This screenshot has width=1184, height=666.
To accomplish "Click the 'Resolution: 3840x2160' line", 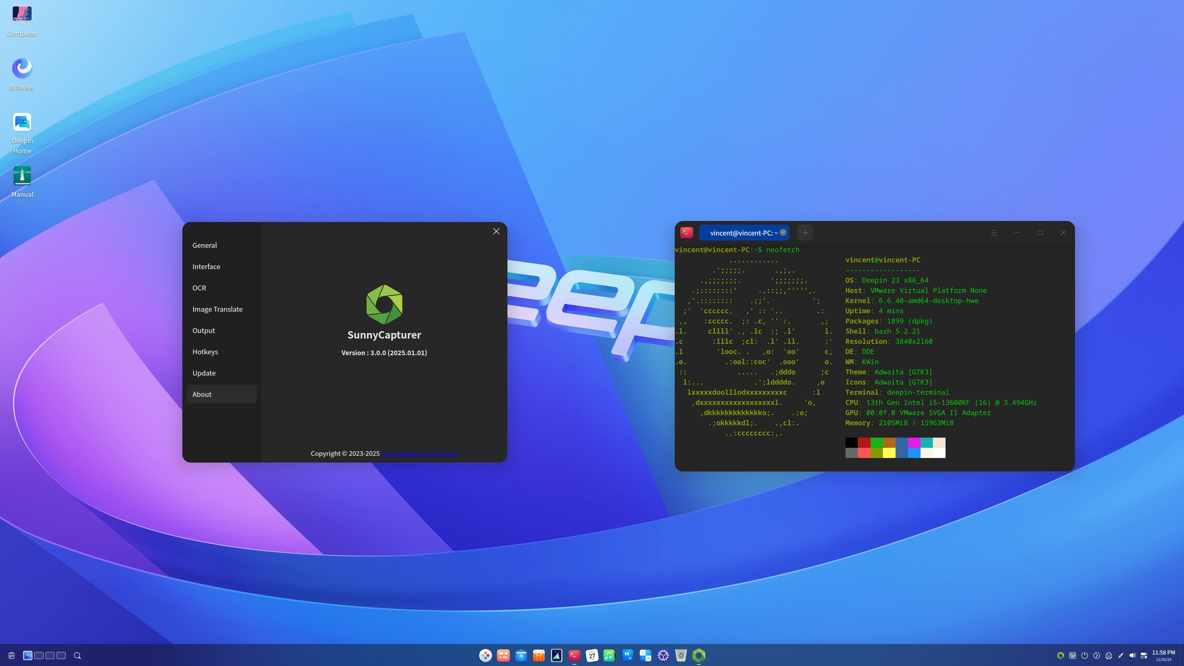I will [888, 341].
